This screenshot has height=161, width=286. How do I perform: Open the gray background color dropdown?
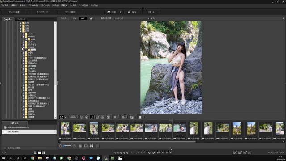(x=116, y=117)
